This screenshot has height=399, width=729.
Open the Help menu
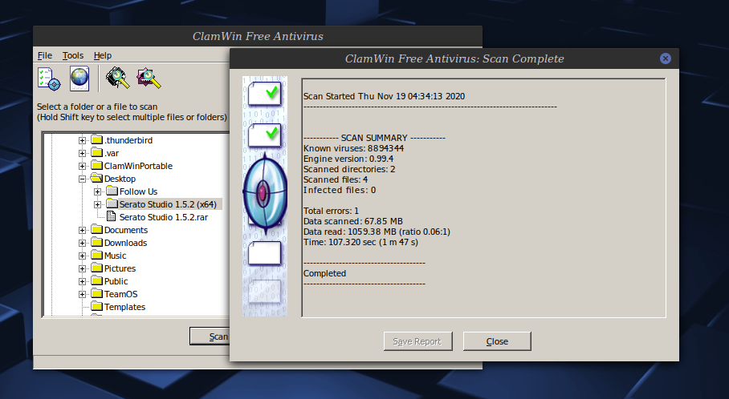tap(102, 55)
